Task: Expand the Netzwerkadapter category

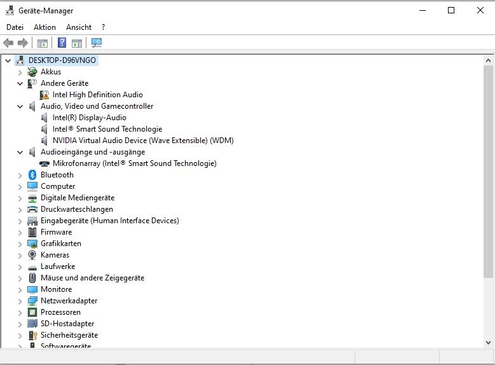Action: pos(20,301)
